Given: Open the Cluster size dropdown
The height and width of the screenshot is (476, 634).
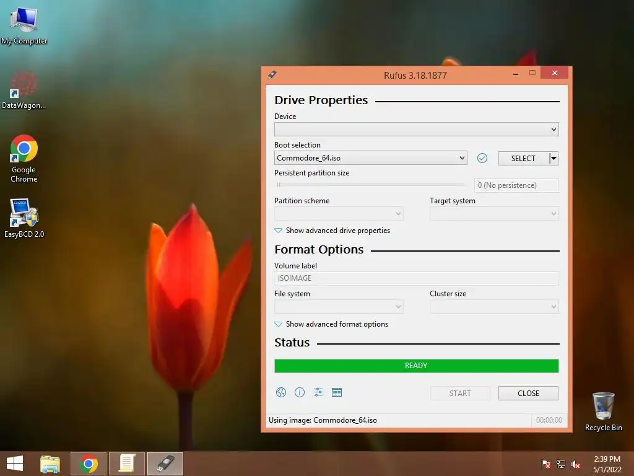Looking at the screenshot, I should click(494, 307).
